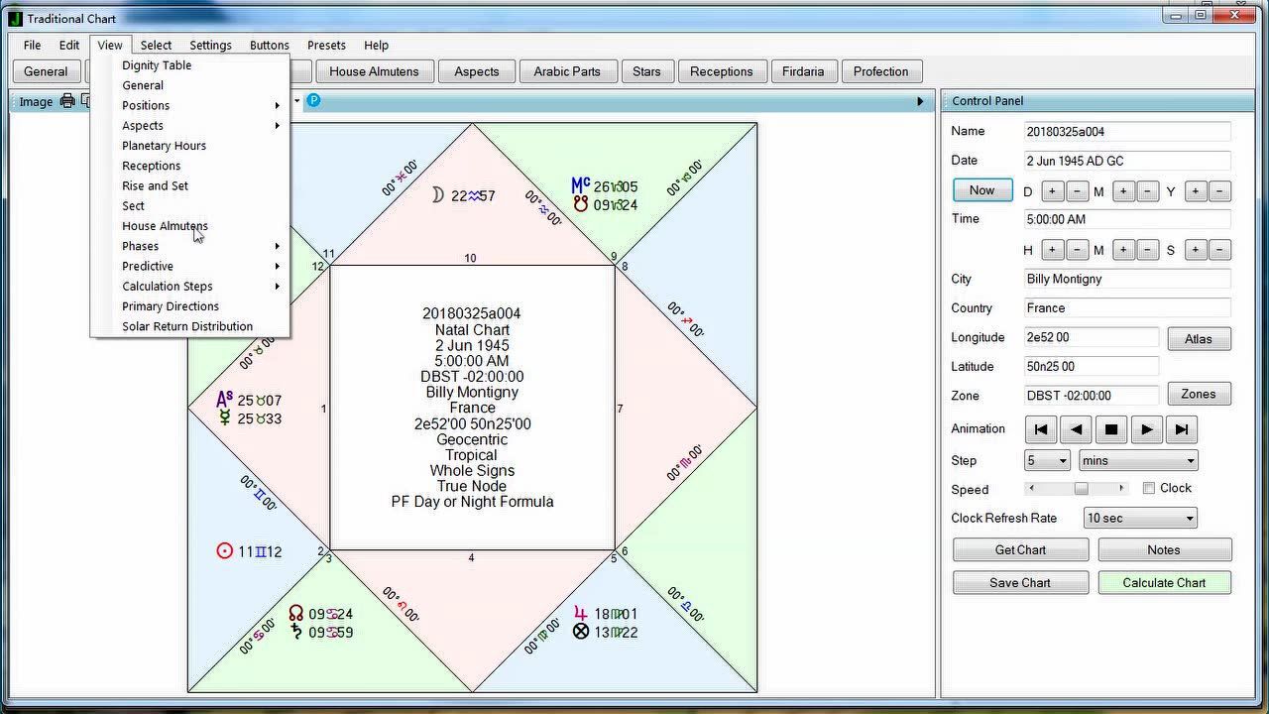Jump animation to end with skip-forward button

(1181, 429)
